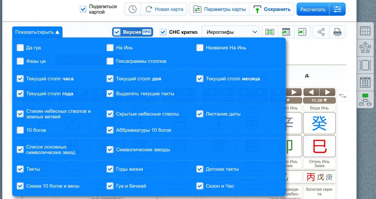Image resolution: width=376 pixels, height=199 pixels.
Task: Click the print icon
Action: 337,32
